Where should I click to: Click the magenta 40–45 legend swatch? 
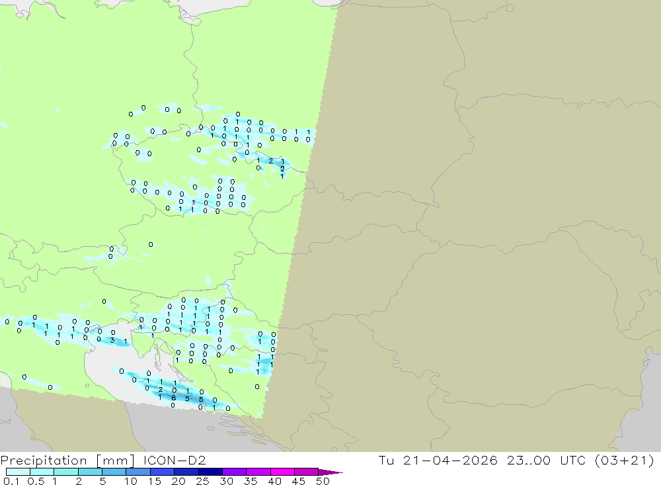pos(282,472)
